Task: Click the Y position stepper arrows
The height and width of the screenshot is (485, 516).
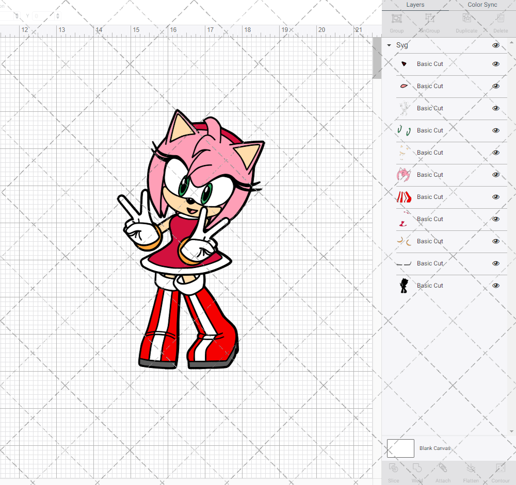Action: [x=58, y=16]
